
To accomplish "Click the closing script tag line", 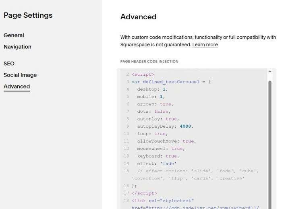I will [144, 193].
